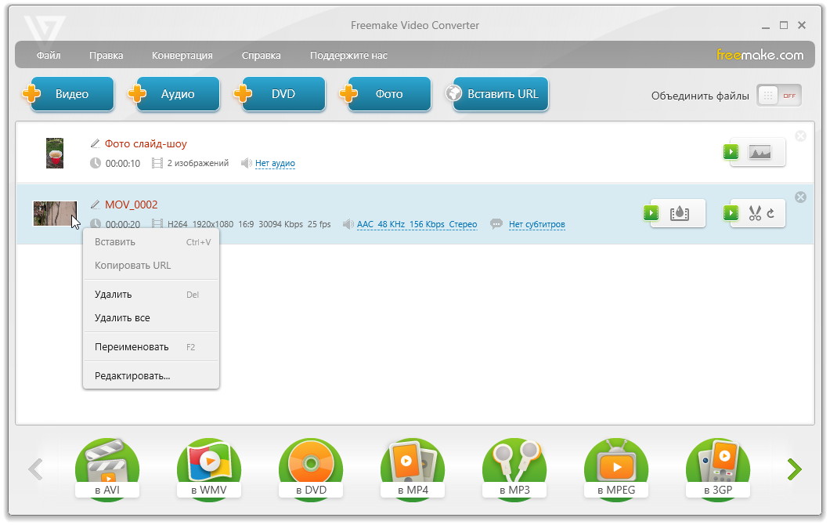Open the Файл menu
The height and width of the screenshot is (525, 830).
click(x=49, y=55)
